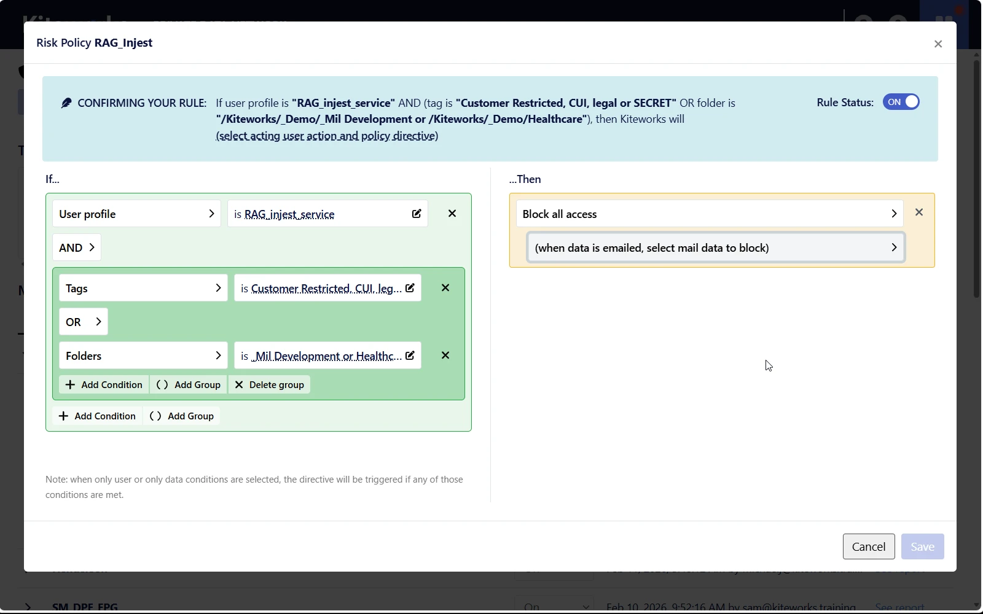This screenshot has height=614, width=983.
Task: Save the risk policy rule
Action: [922, 546]
